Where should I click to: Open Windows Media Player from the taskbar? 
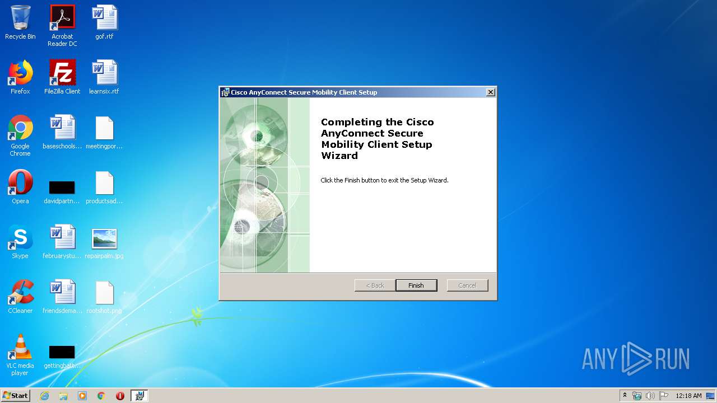coord(82,396)
